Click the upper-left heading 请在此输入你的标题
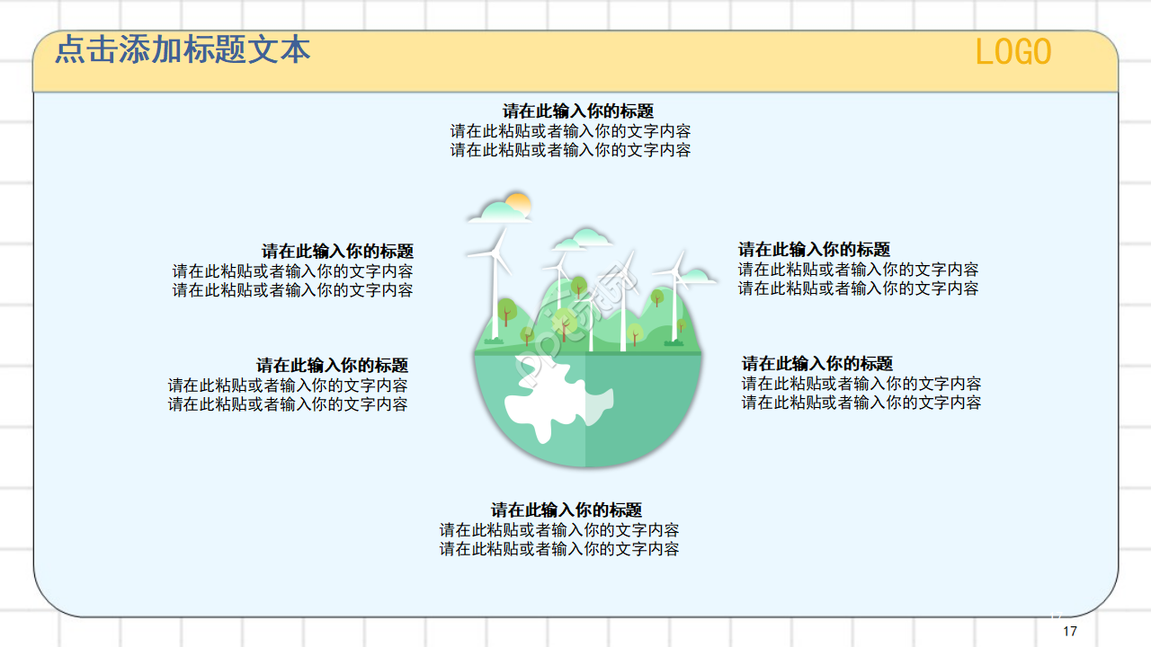Viewport: 1151px width, 647px height. click(x=337, y=252)
